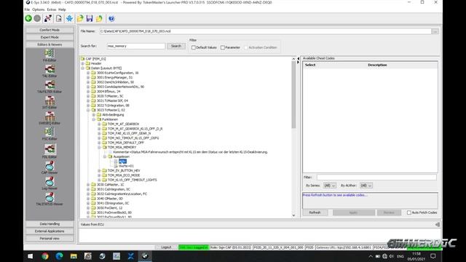Enable the Default Values filter checkbox
The image size is (466, 262).
tap(194, 47)
